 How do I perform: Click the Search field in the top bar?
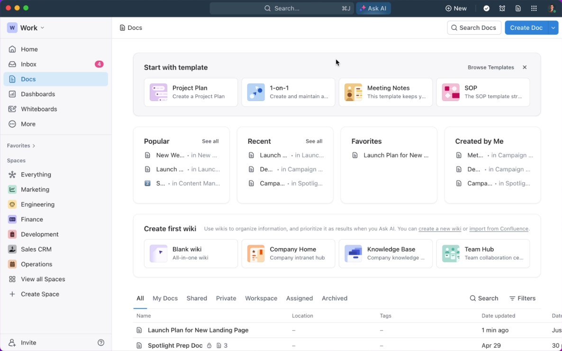tap(281, 8)
